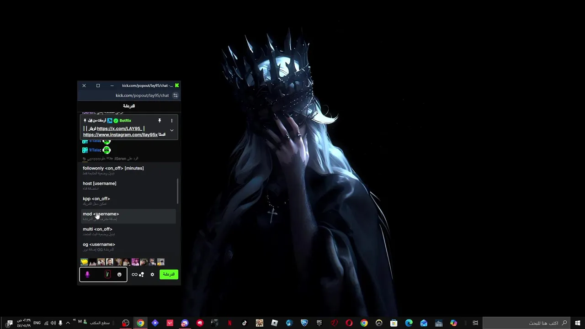Open Copilot from the taskbar
The image size is (585, 329).
[453, 323]
